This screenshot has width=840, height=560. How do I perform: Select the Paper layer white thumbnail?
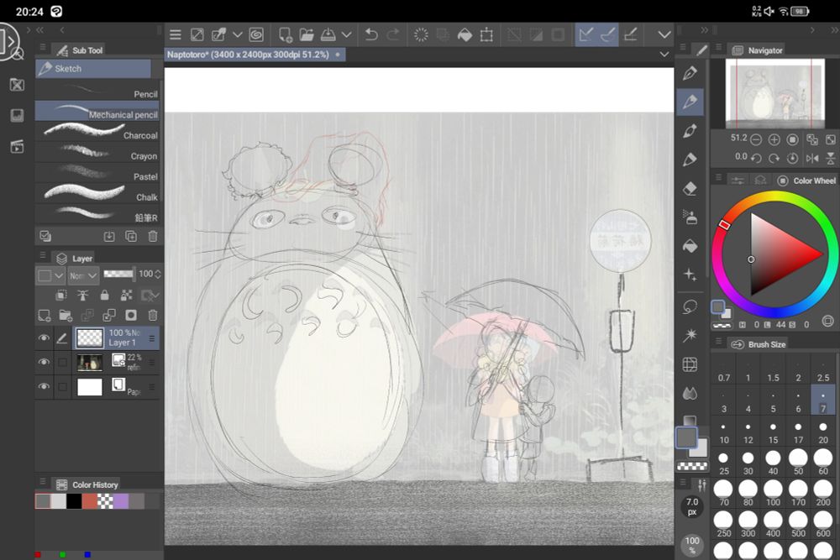click(x=90, y=386)
